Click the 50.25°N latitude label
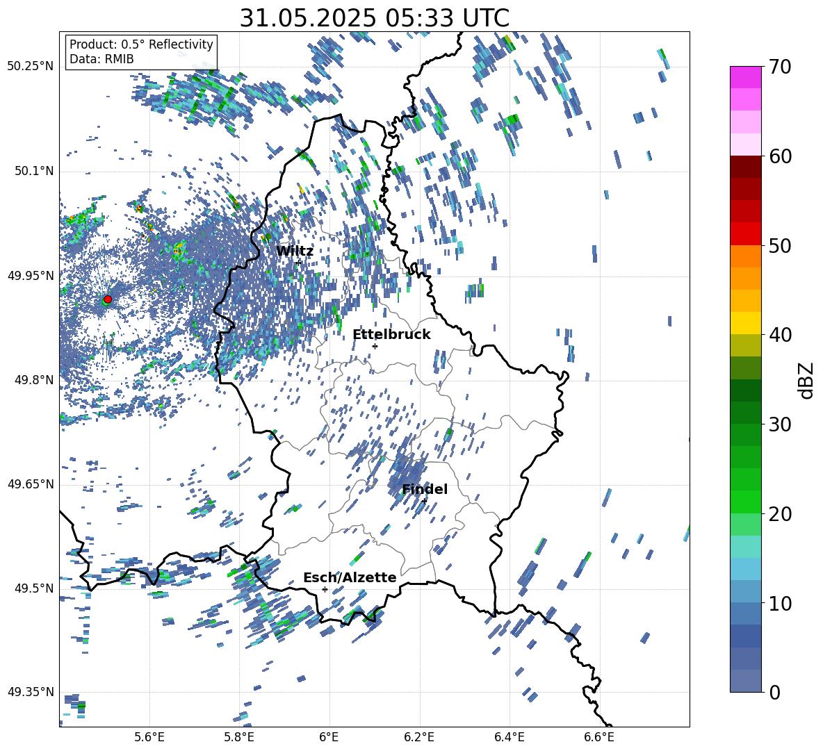 (x=31, y=67)
